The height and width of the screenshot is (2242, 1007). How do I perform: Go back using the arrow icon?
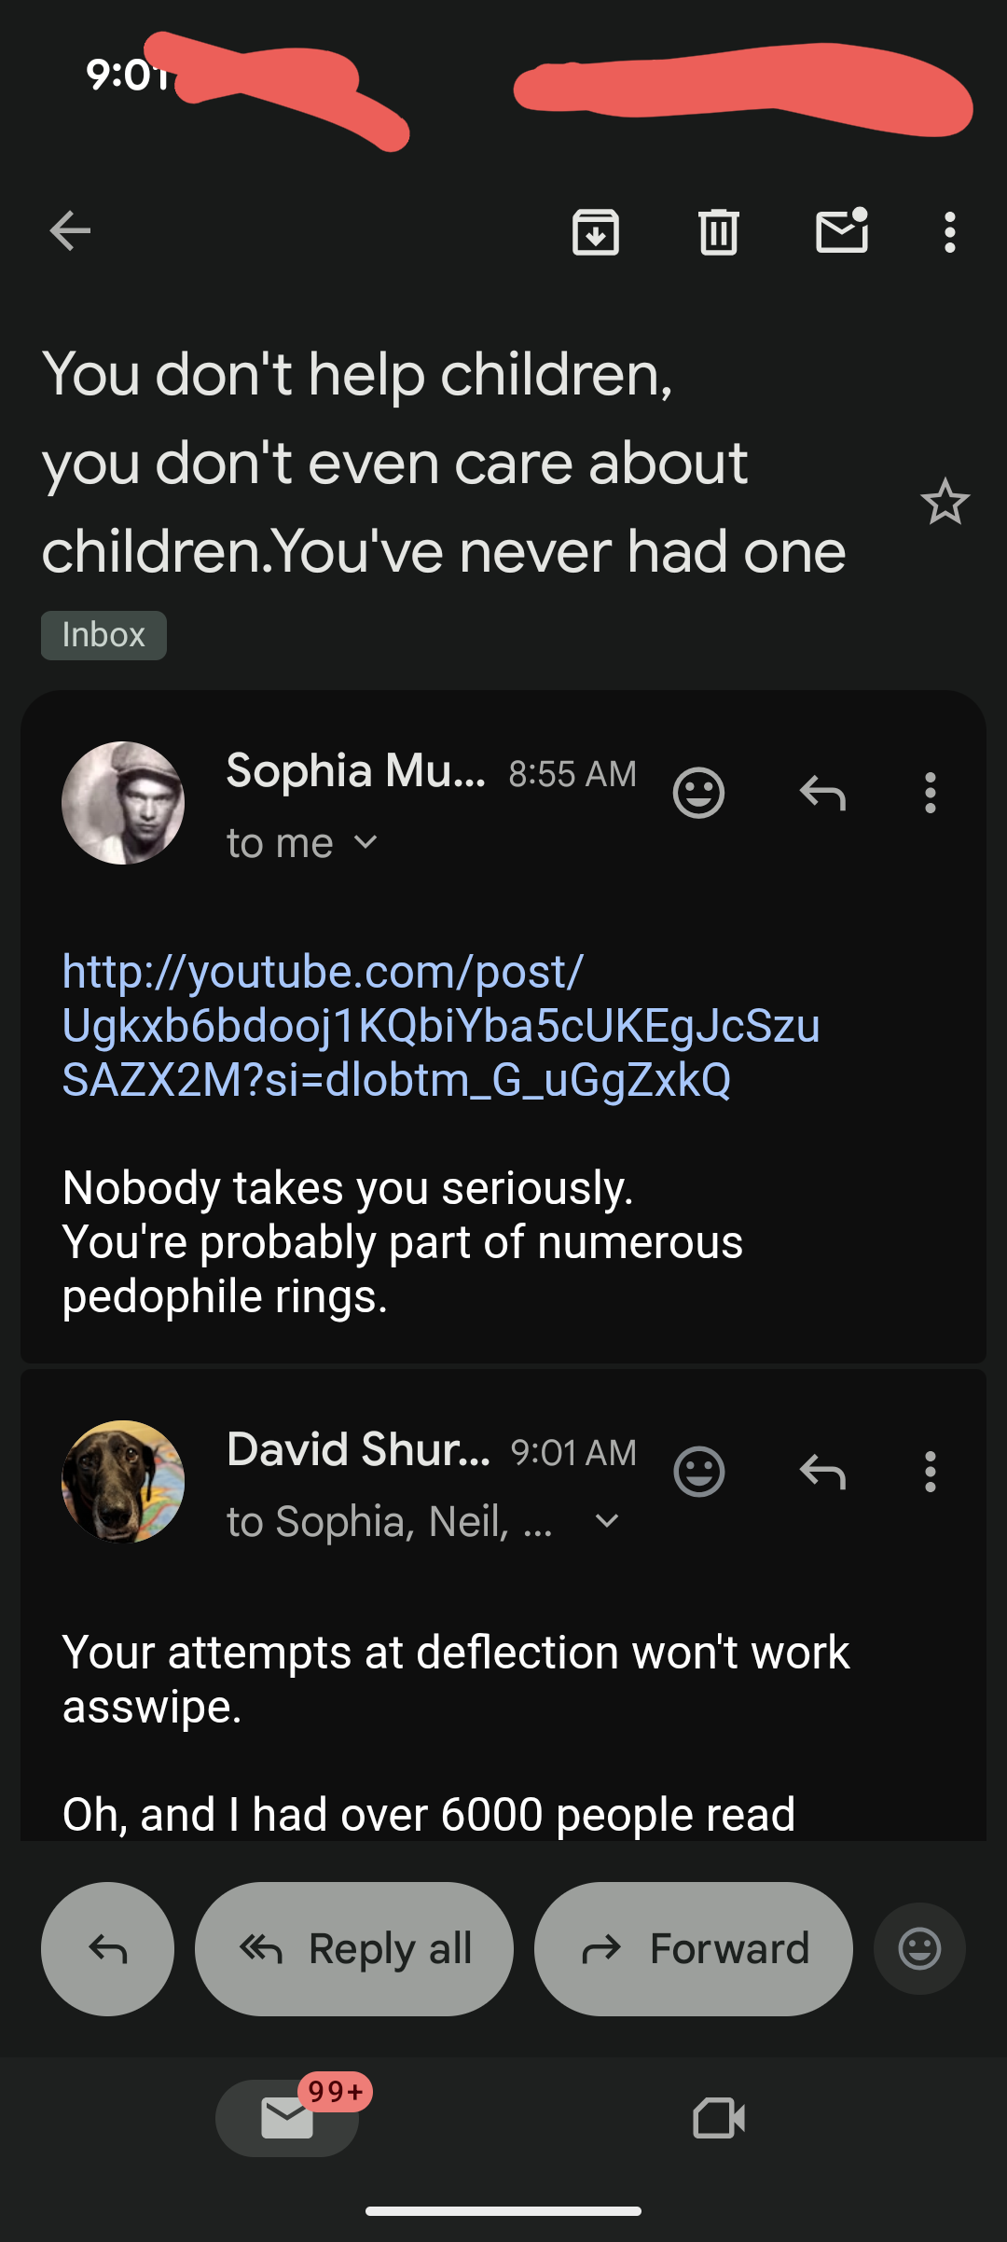(70, 231)
